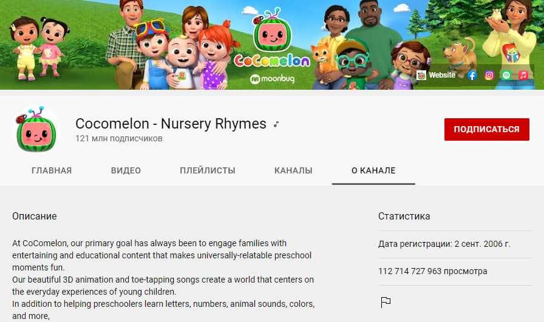Click the Website favicon icon in banner
The height and width of the screenshot is (322, 544).
coord(421,75)
